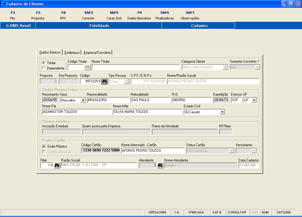Open the Estado Civil dropdown
This screenshot has width=302, height=217.
coord(222,112)
